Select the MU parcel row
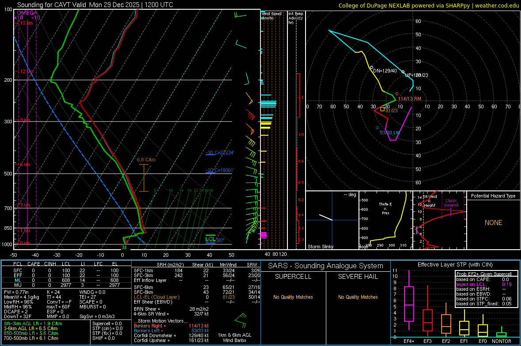Viewport: 521px width, 346px height. pos(66,285)
